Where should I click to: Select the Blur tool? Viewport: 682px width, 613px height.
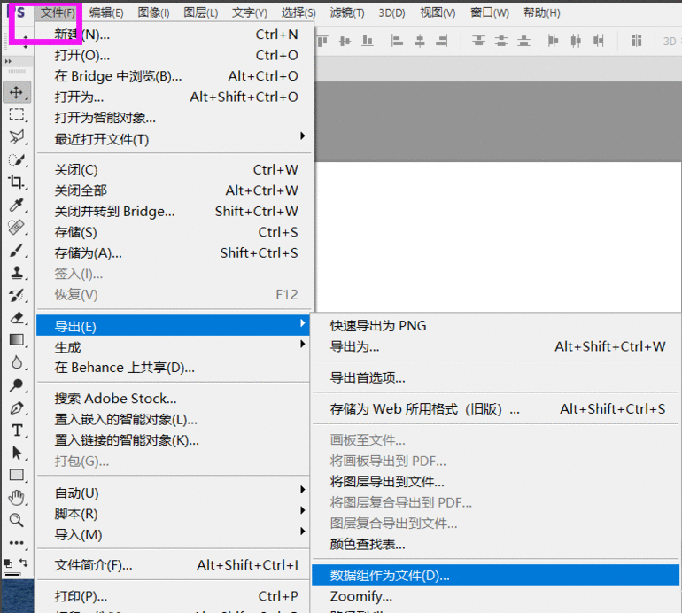(16, 362)
